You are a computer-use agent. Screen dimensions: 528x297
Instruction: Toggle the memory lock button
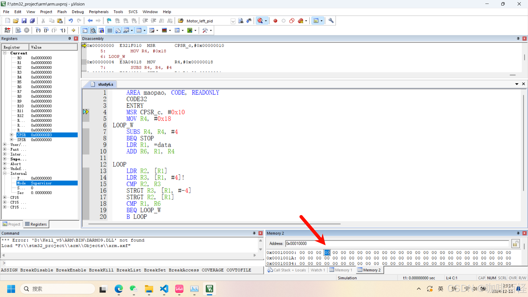515,244
